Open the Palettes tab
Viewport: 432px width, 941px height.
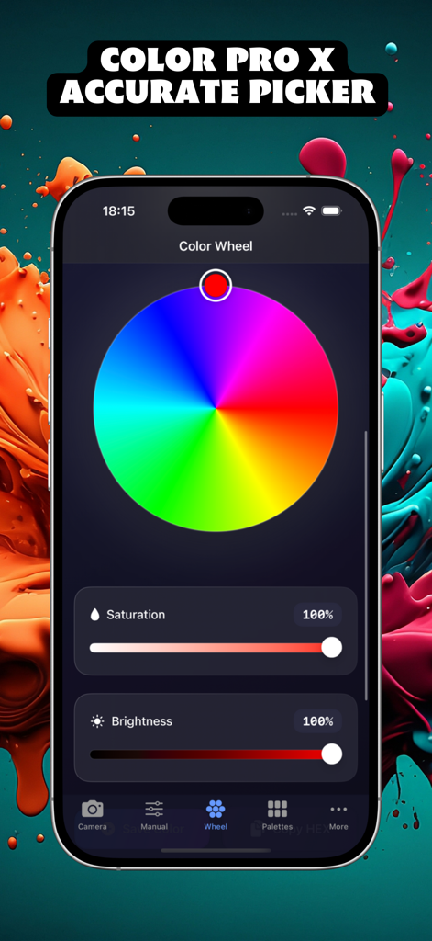277,815
